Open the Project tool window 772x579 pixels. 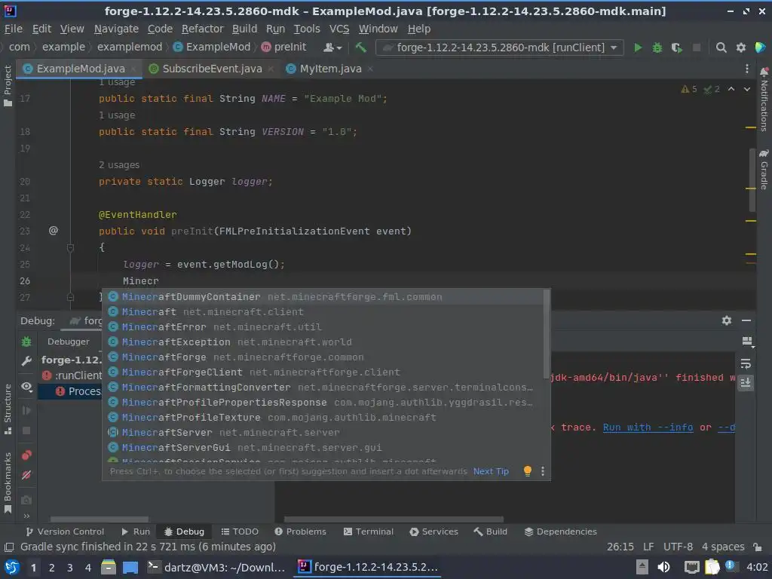[8, 86]
